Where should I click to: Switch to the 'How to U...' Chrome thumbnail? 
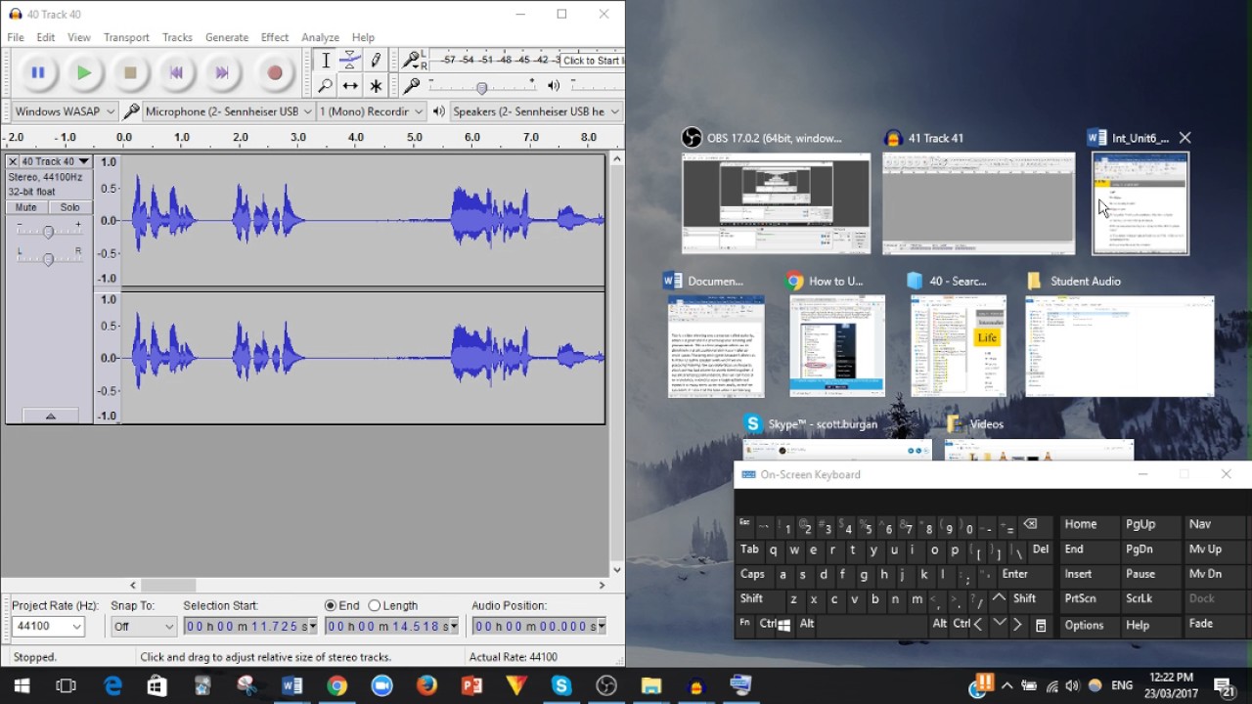coord(837,346)
